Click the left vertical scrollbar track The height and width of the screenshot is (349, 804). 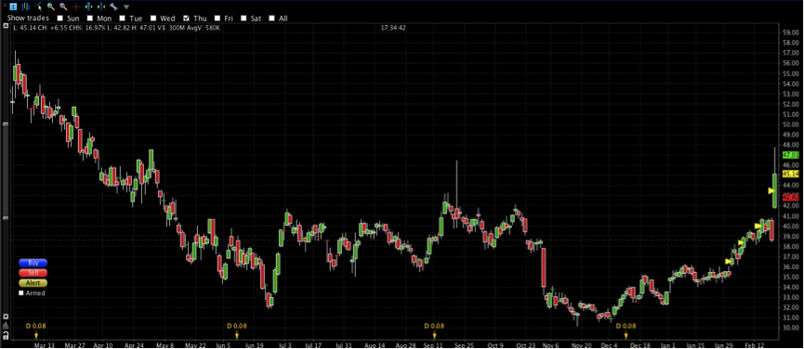tap(6, 172)
